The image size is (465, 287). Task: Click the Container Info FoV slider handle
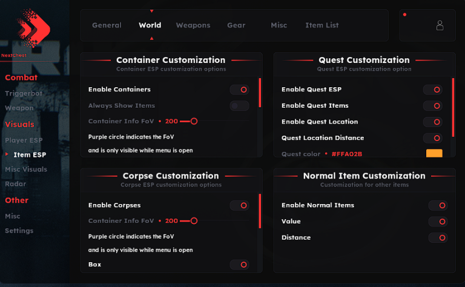[x=194, y=121]
